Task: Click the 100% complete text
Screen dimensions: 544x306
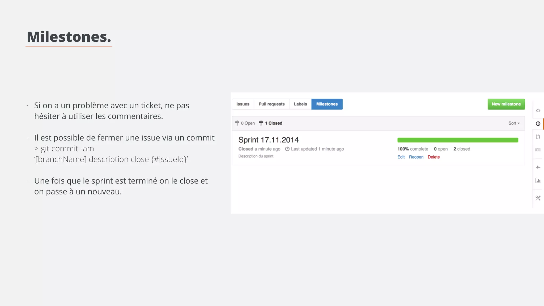Action: pos(413,149)
